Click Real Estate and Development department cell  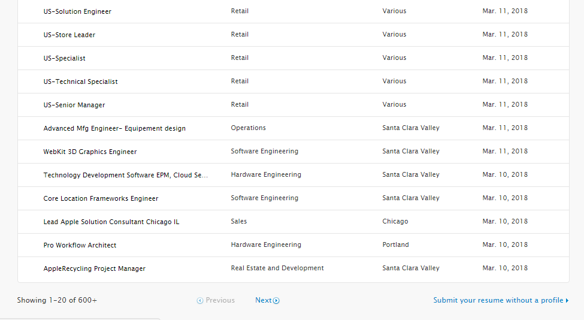pos(277,268)
